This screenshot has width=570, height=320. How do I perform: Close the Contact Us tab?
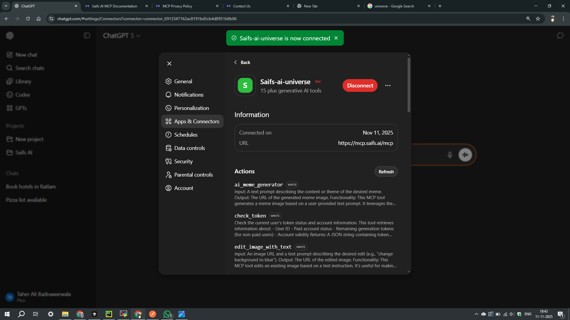(x=288, y=6)
